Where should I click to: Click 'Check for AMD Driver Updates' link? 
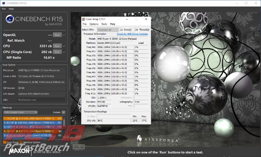[x=132, y=34]
